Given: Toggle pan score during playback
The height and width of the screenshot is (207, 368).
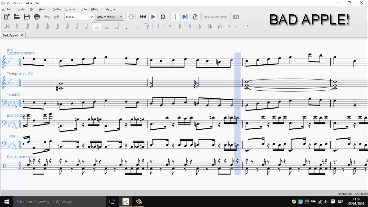Looking at the screenshot, I should [x=185, y=17].
